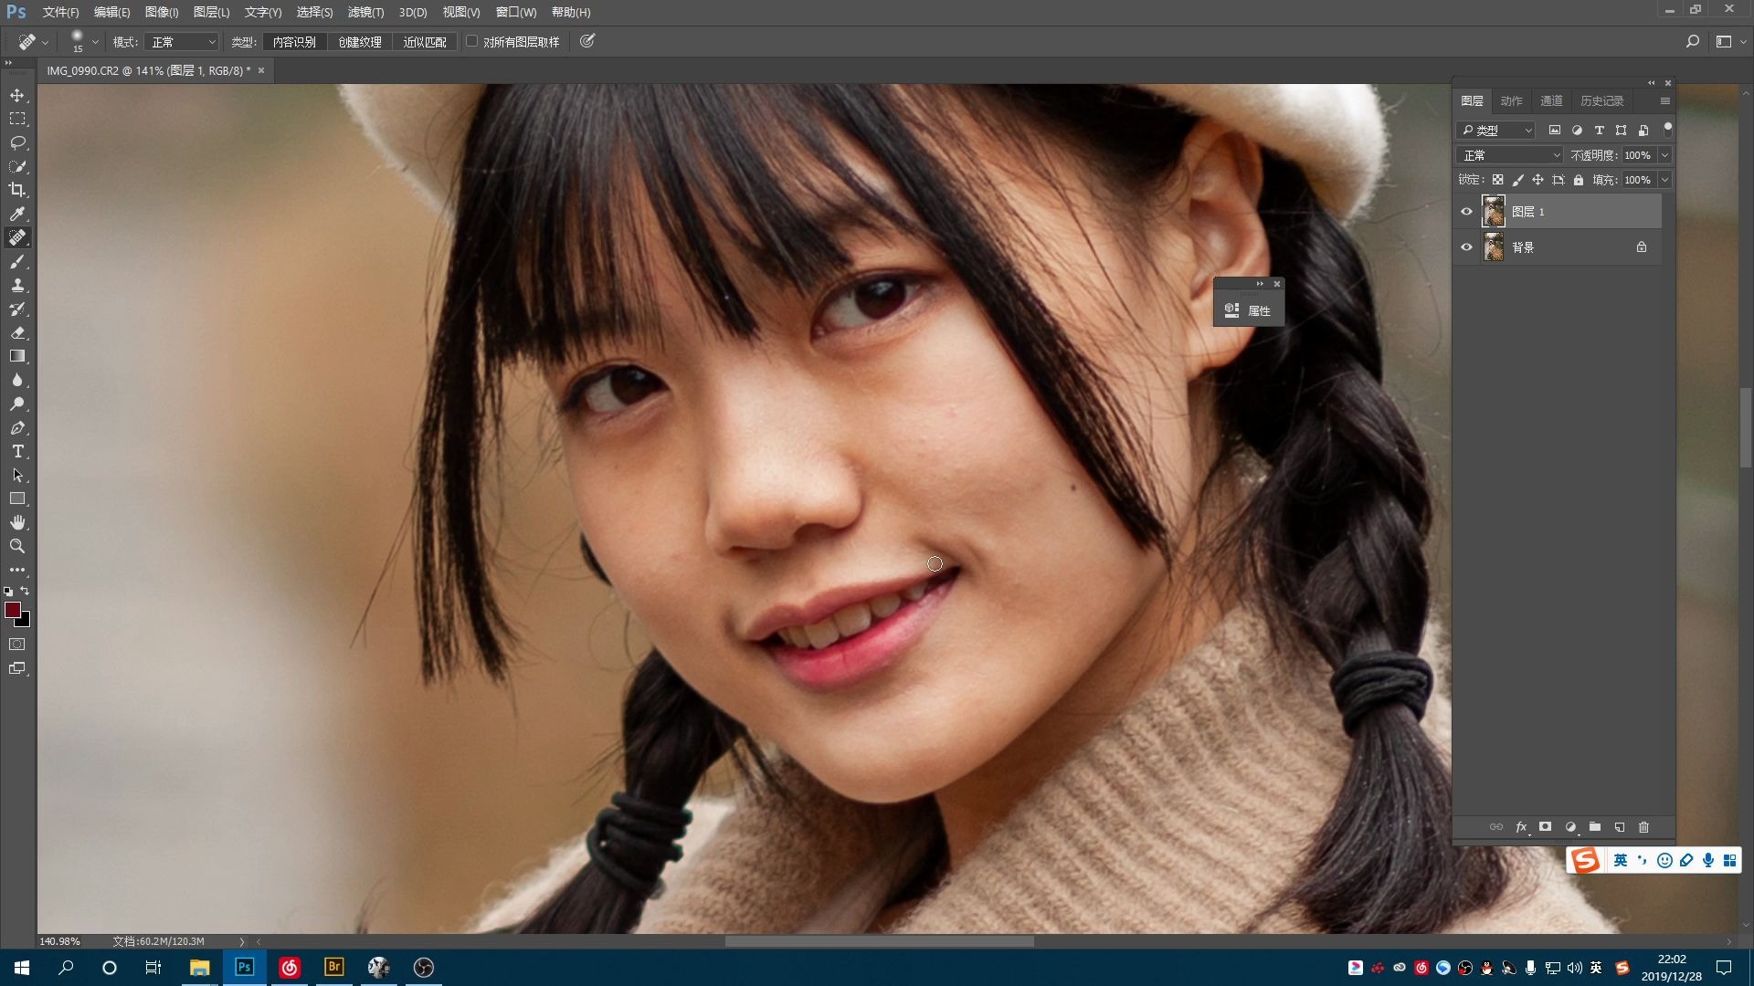
Task: Select the Lasso tool
Action: click(17, 143)
